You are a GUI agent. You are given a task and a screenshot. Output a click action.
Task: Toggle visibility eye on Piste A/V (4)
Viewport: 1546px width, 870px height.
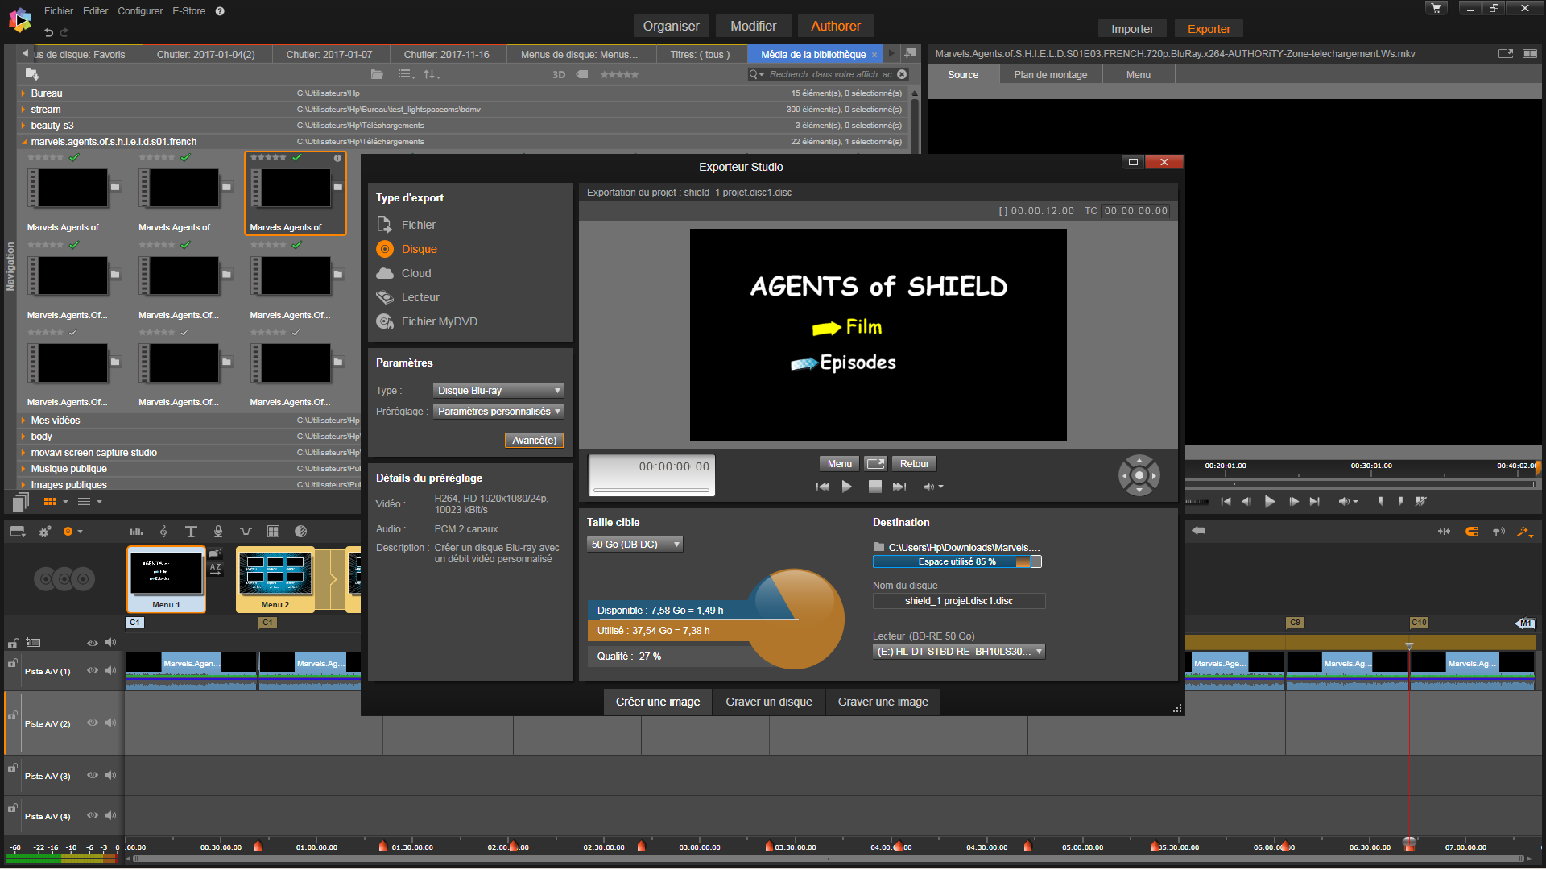[x=93, y=815]
